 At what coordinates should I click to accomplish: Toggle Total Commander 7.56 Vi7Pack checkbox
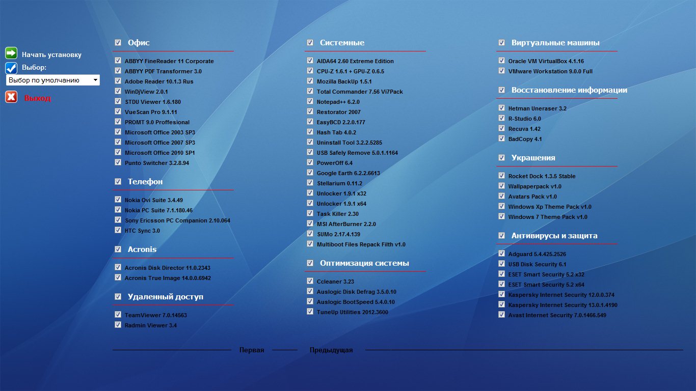pos(310,92)
